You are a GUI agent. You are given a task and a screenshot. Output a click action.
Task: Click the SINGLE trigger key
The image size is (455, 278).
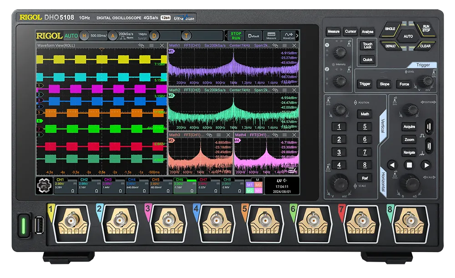(390, 29)
